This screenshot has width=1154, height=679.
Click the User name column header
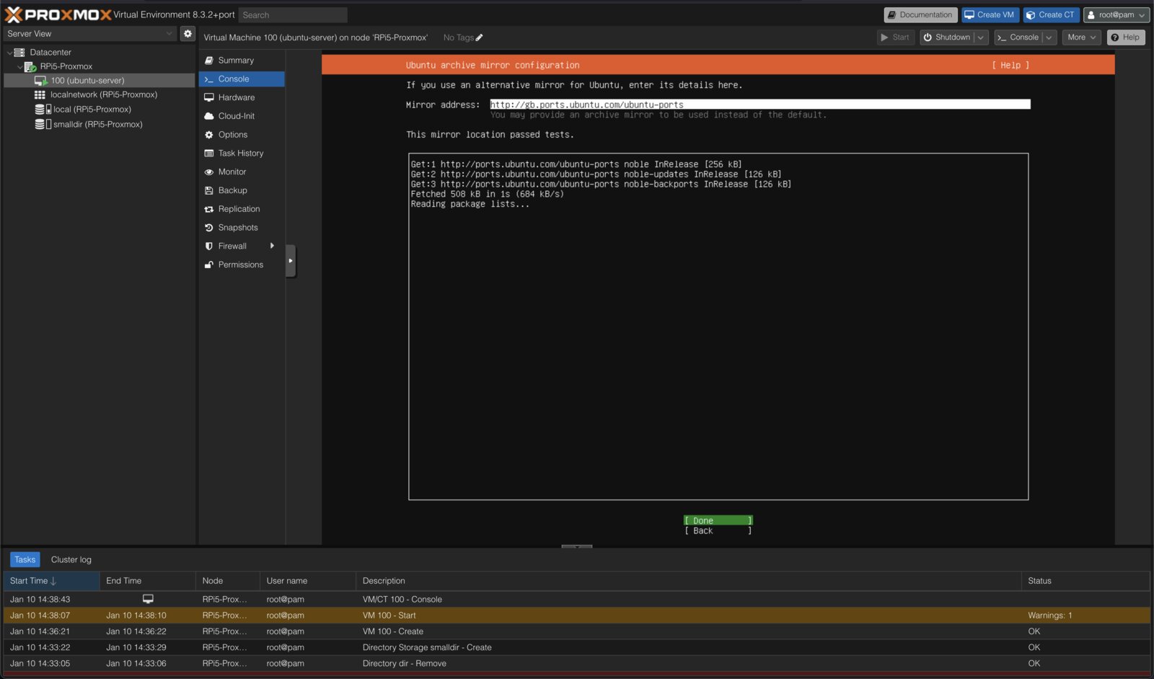pyautogui.click(x=308, y=581)
